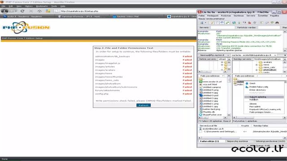Toggle directory comparison in FileZilla toolbar
Screen dimensions: 287x161
(267, 23)
